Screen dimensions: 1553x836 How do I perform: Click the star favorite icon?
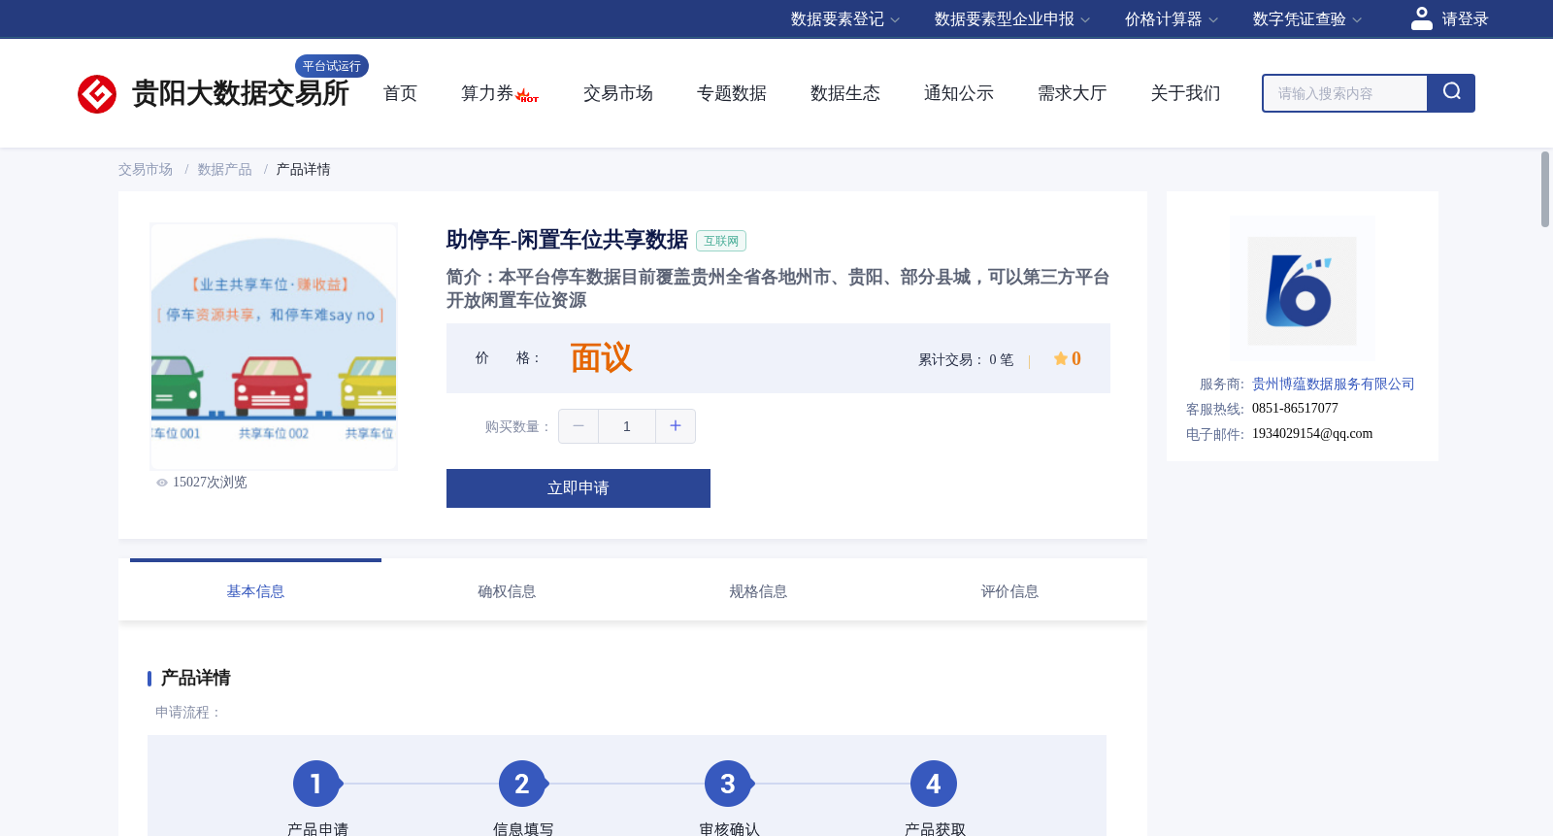[x=1060, y=358]
